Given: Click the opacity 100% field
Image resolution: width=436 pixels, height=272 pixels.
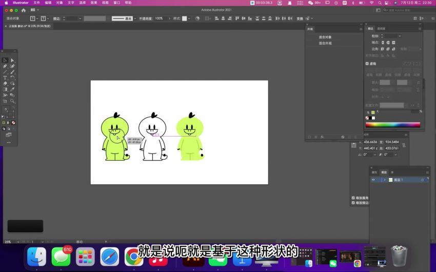Looking at the screenshot, I should (x=161, y=18).
